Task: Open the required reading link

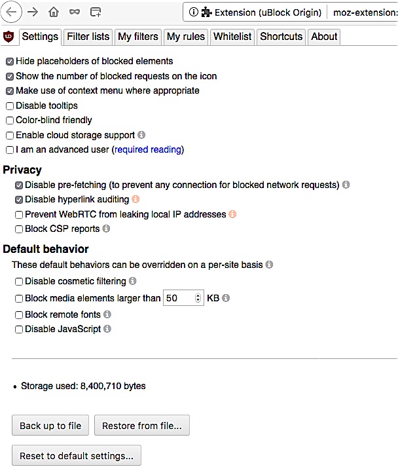Action: pos(148,149)
